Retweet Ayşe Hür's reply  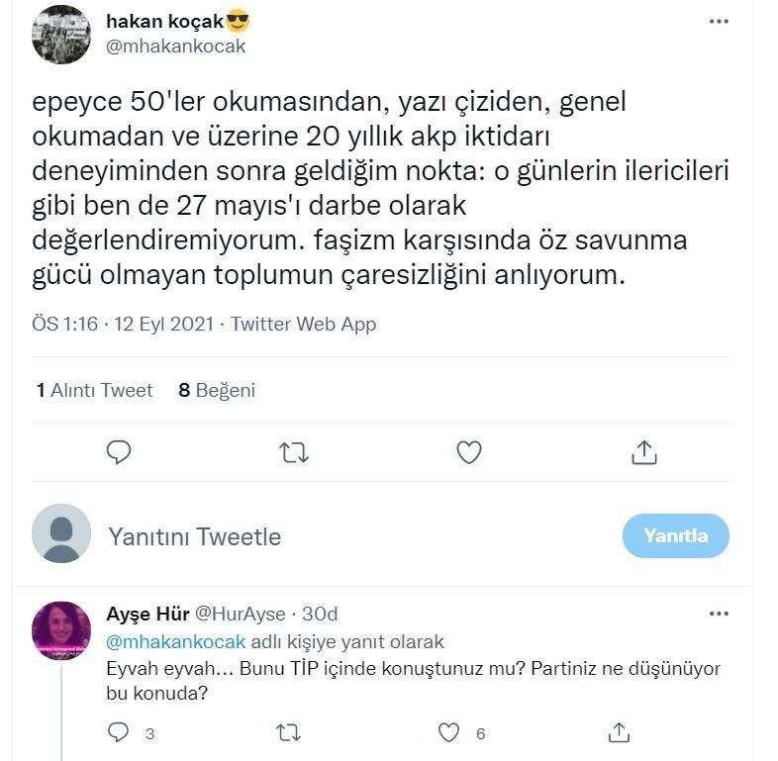click(x=287, y=732)
